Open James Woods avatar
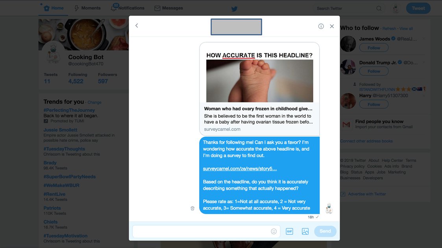The image size is (442, 248). click(x=348, y=44)
